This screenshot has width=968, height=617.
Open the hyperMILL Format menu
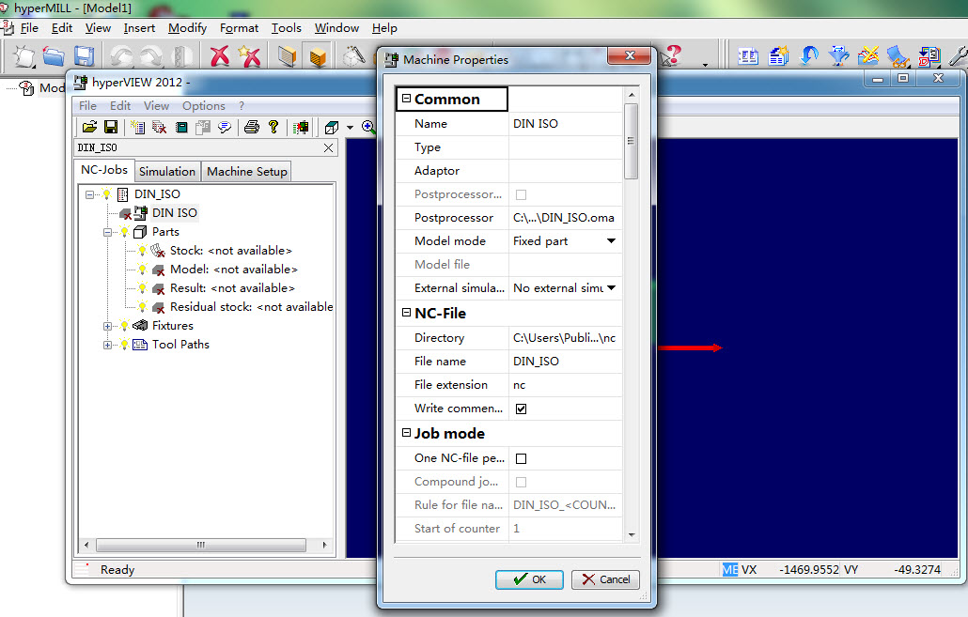pos(239,28)
